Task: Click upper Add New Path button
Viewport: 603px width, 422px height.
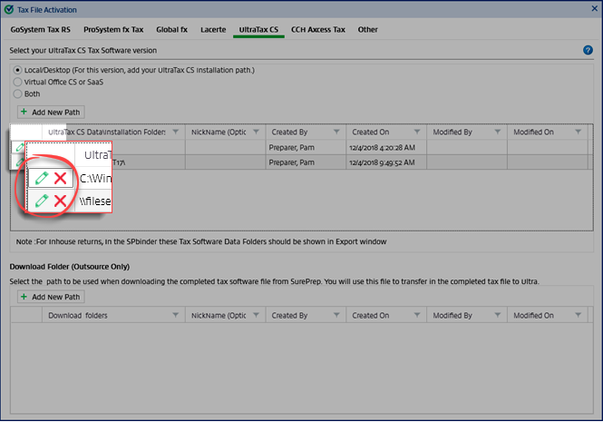Action: pyautogui.click(x=52, y=112)
